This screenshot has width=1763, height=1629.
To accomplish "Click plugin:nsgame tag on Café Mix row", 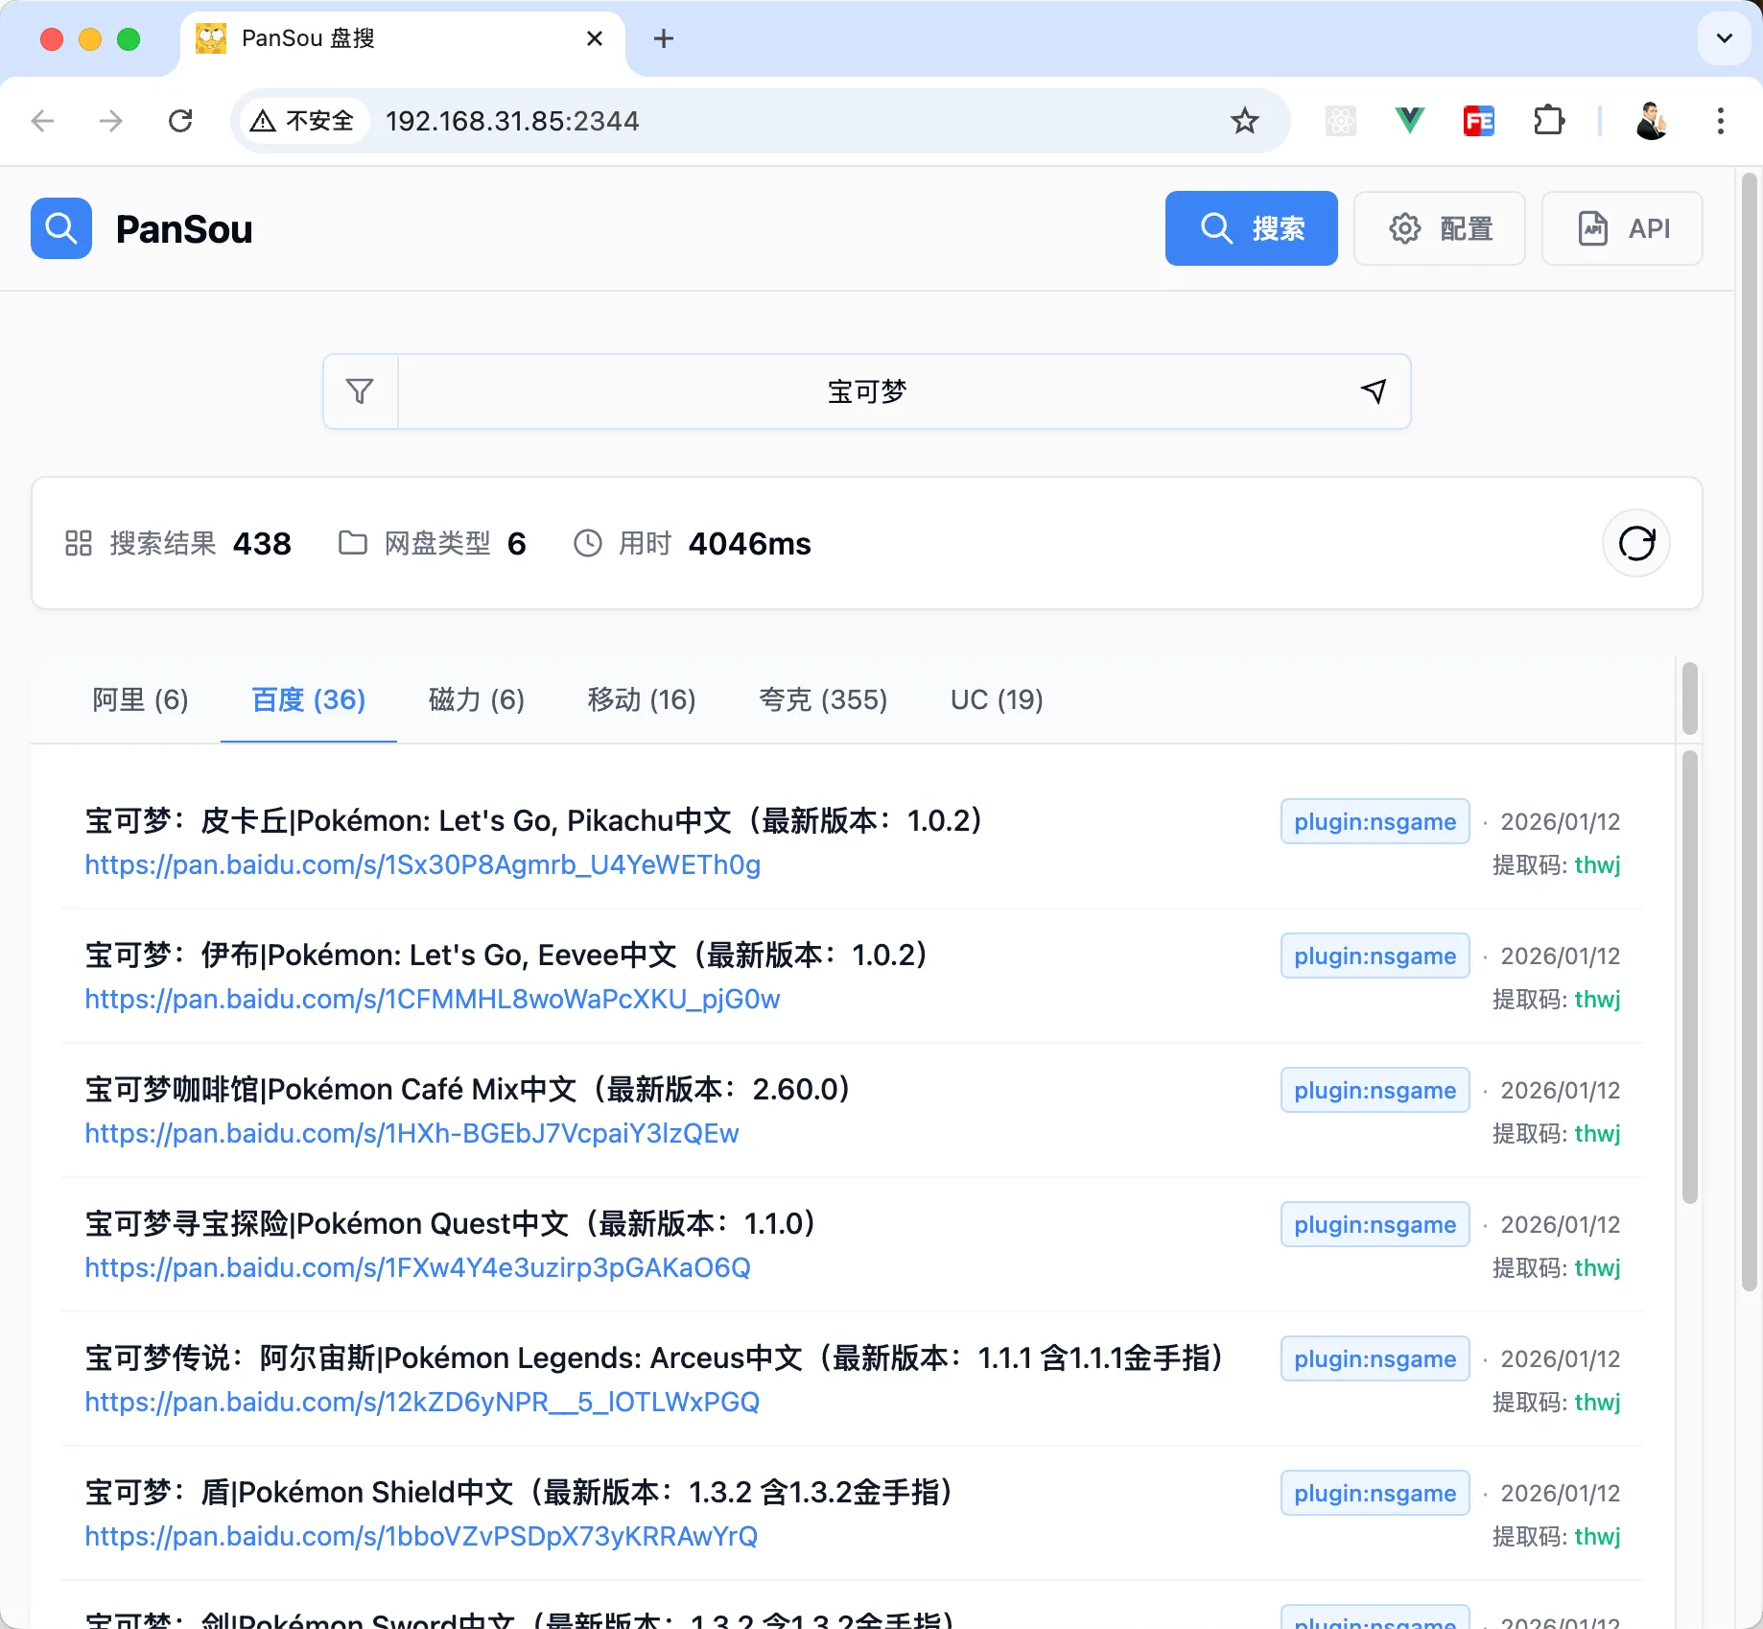I will [x=1375, y=1090].
